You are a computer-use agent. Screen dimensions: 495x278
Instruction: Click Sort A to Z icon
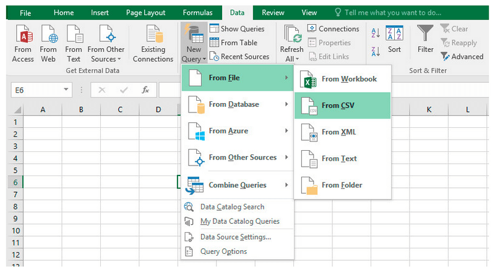pyautogui.click(x=376, y=33)
